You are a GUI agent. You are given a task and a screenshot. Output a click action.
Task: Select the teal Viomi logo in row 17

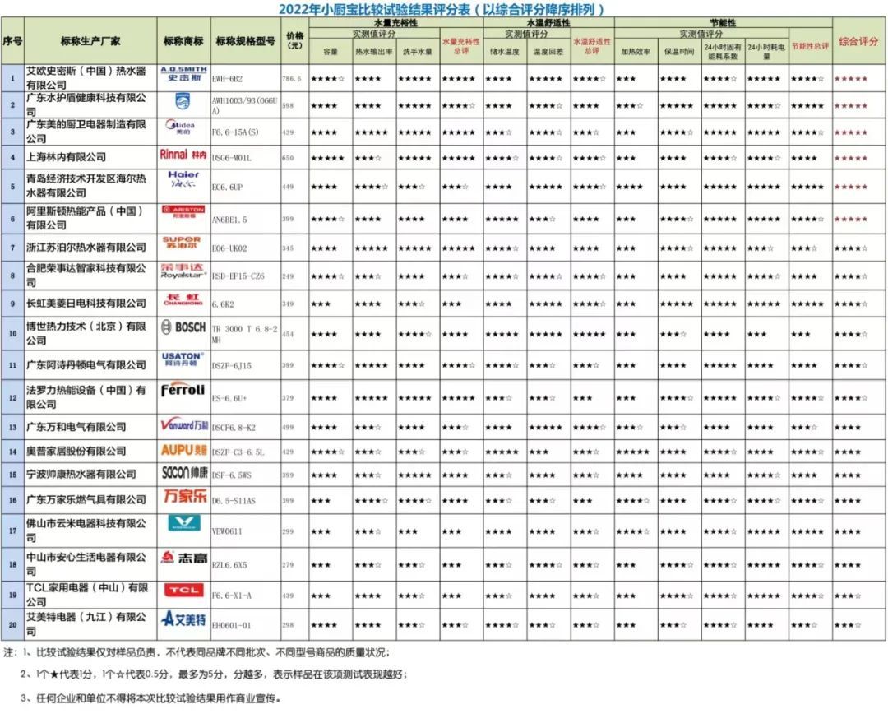point(184,522)
